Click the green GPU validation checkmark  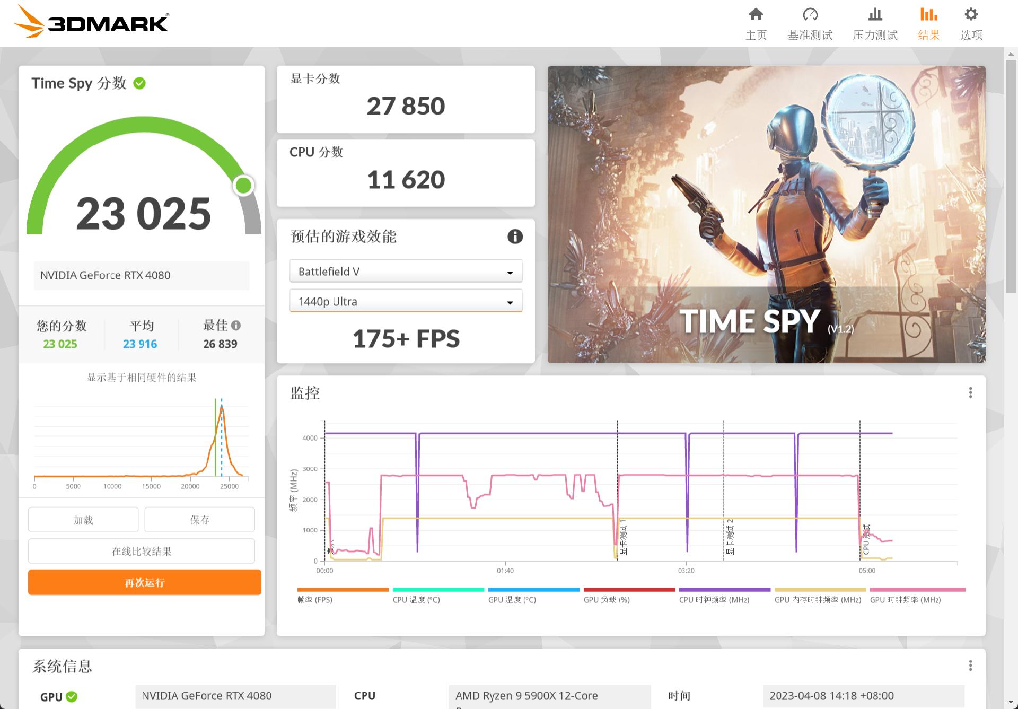[72, 697]
